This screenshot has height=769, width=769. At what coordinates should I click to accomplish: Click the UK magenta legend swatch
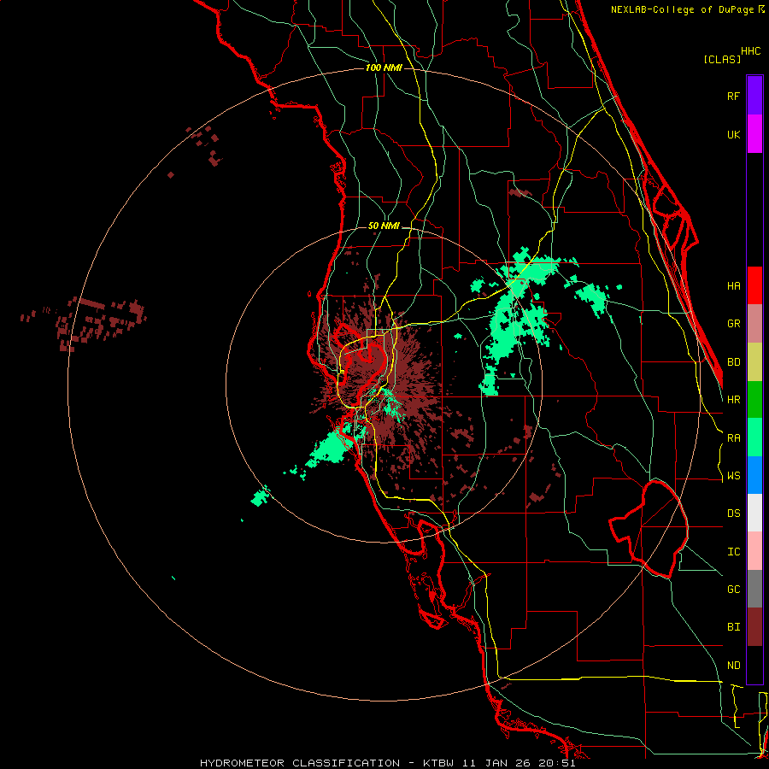pyautogui.click(x=754, y=134)
